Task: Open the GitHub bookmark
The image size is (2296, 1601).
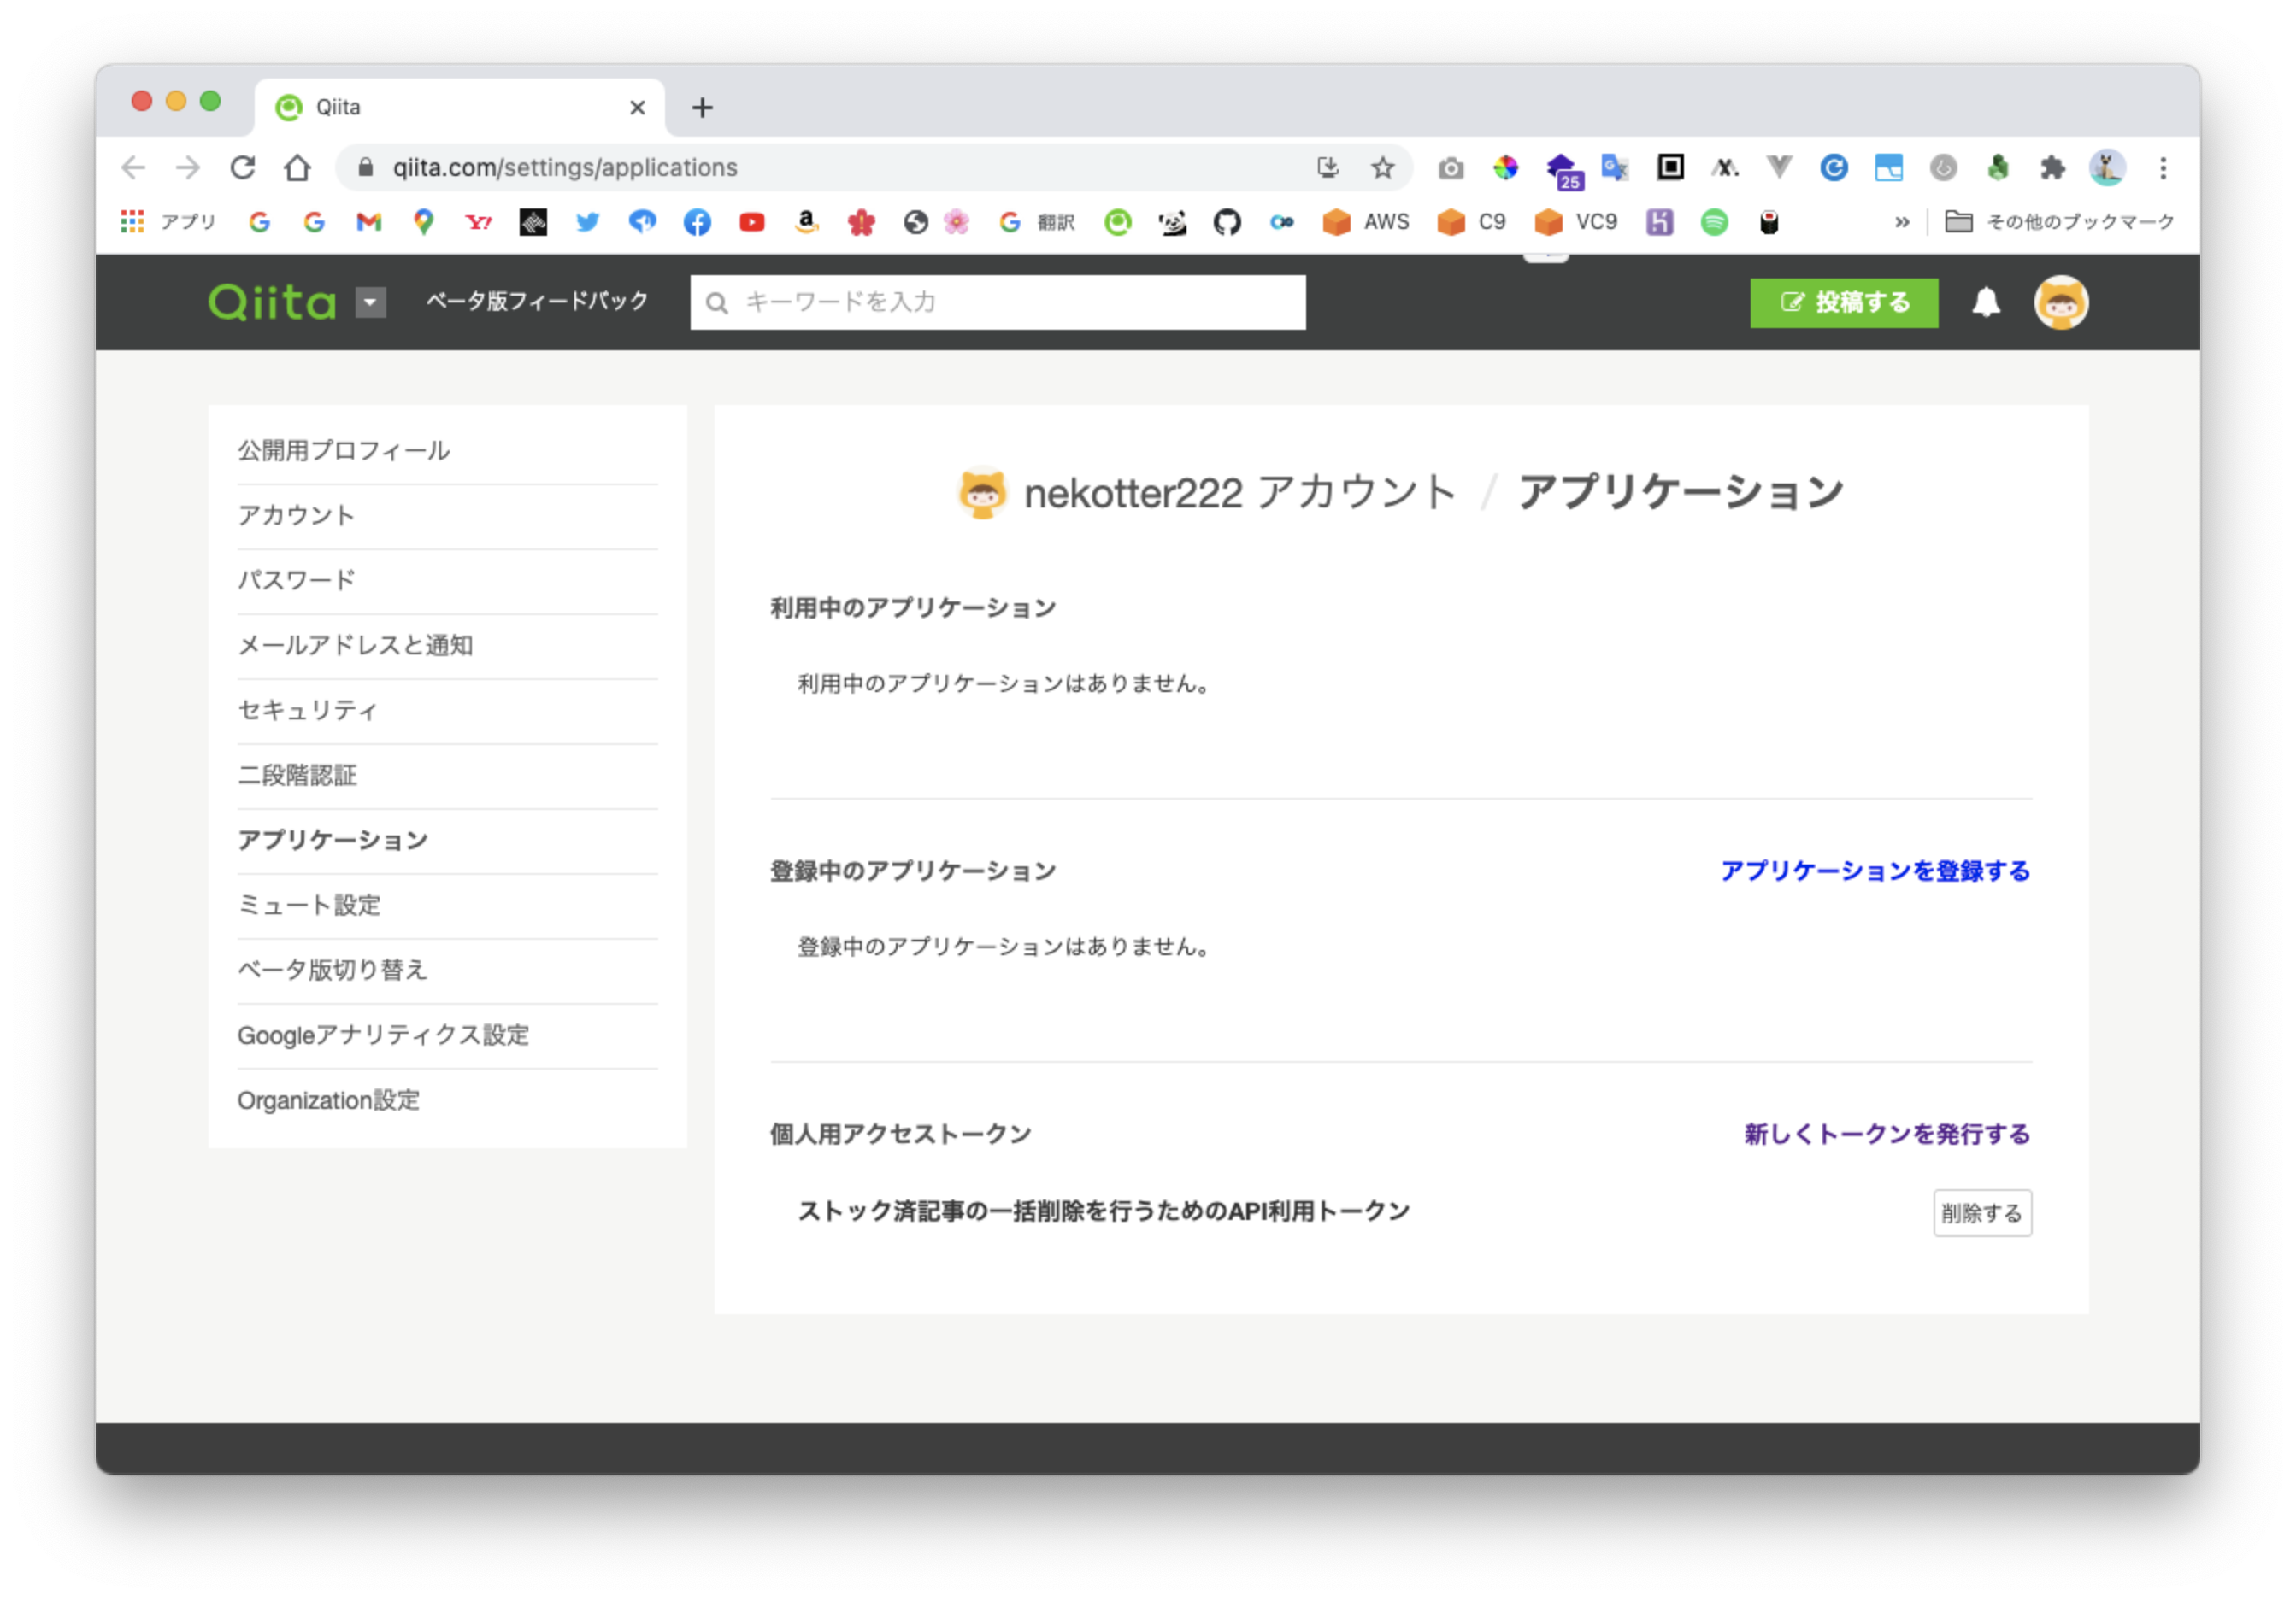Action: click(1228, 222)
